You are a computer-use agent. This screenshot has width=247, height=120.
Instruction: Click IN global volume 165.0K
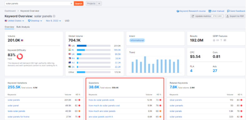[117, 50]
